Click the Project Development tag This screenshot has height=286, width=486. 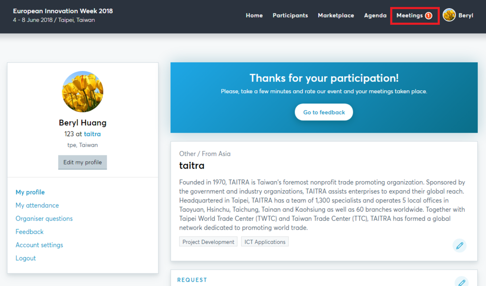[208, 242]
